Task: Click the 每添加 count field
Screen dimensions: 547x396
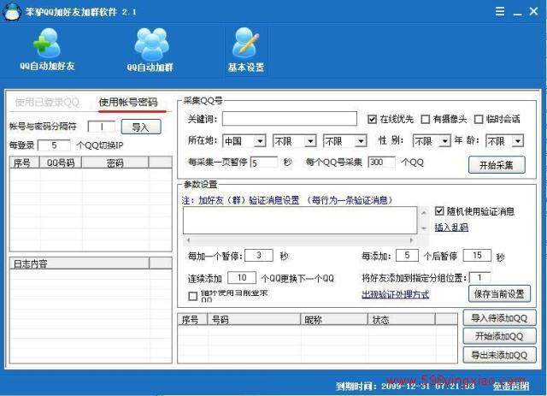Action: click(407, 255)
